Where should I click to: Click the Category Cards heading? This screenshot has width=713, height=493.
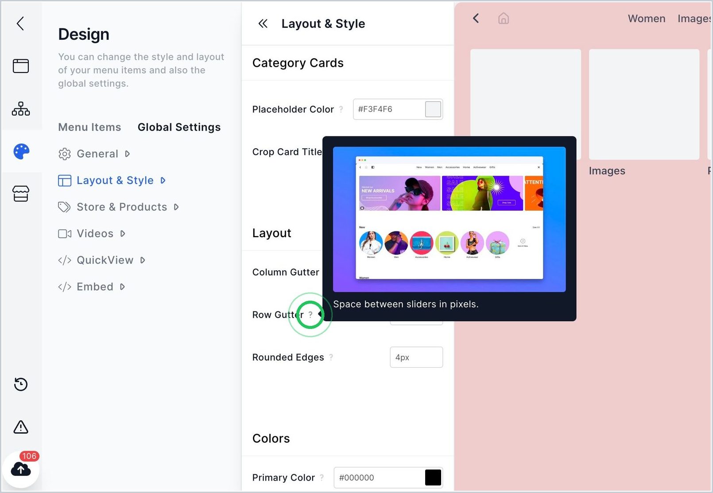coord(298,63)
